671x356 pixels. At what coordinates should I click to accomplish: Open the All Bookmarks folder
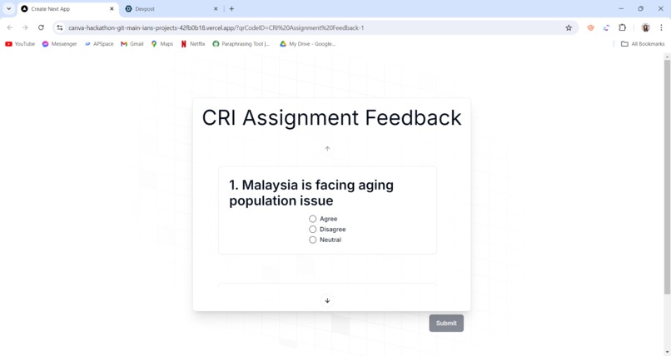643,44
